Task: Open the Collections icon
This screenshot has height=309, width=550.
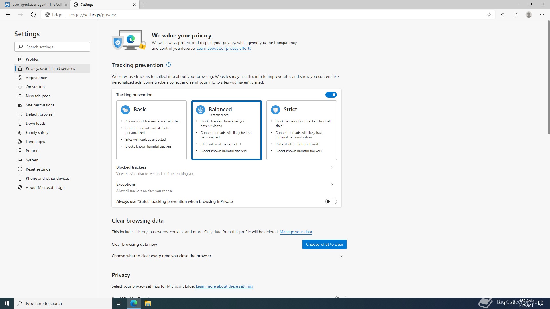Action: 516,15
